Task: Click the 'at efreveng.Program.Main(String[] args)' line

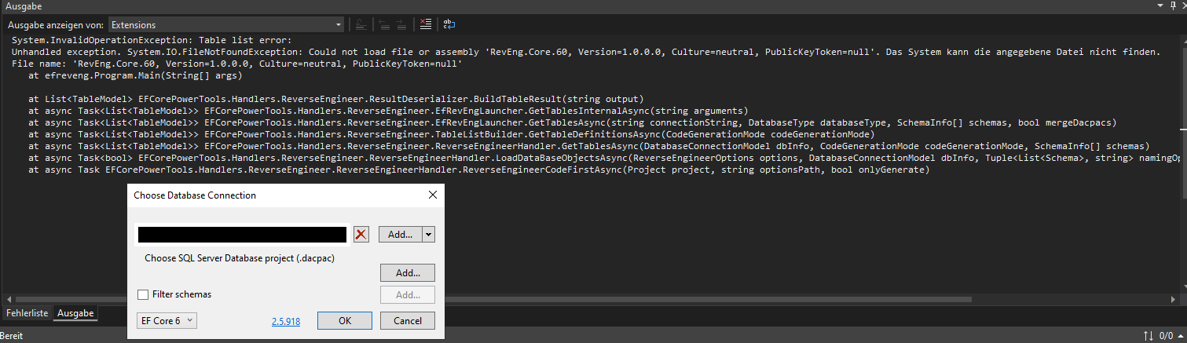Action: point(134,76)
